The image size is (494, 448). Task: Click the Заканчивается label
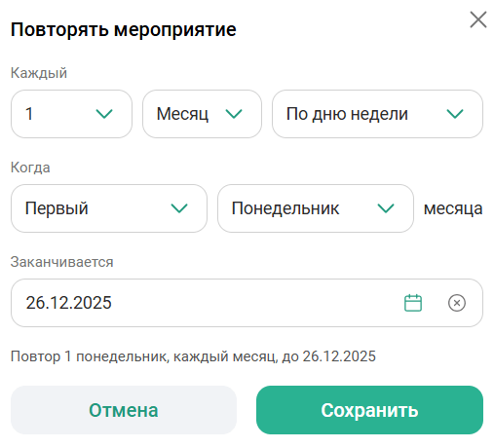[62, 262]
